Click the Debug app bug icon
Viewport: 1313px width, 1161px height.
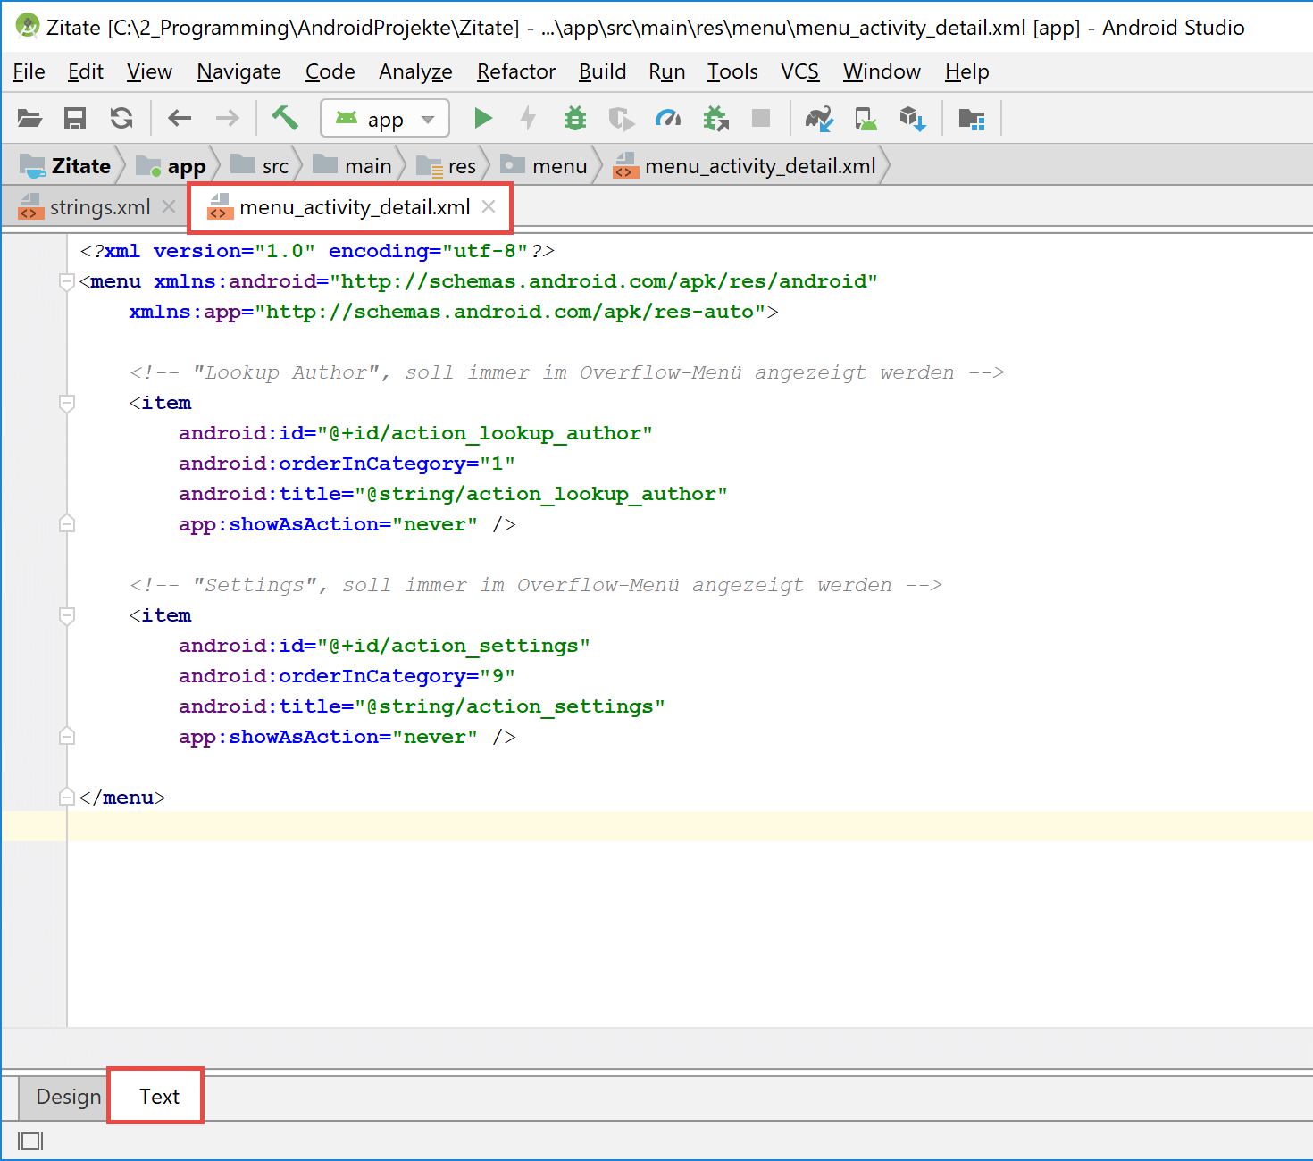click(575, 118)
